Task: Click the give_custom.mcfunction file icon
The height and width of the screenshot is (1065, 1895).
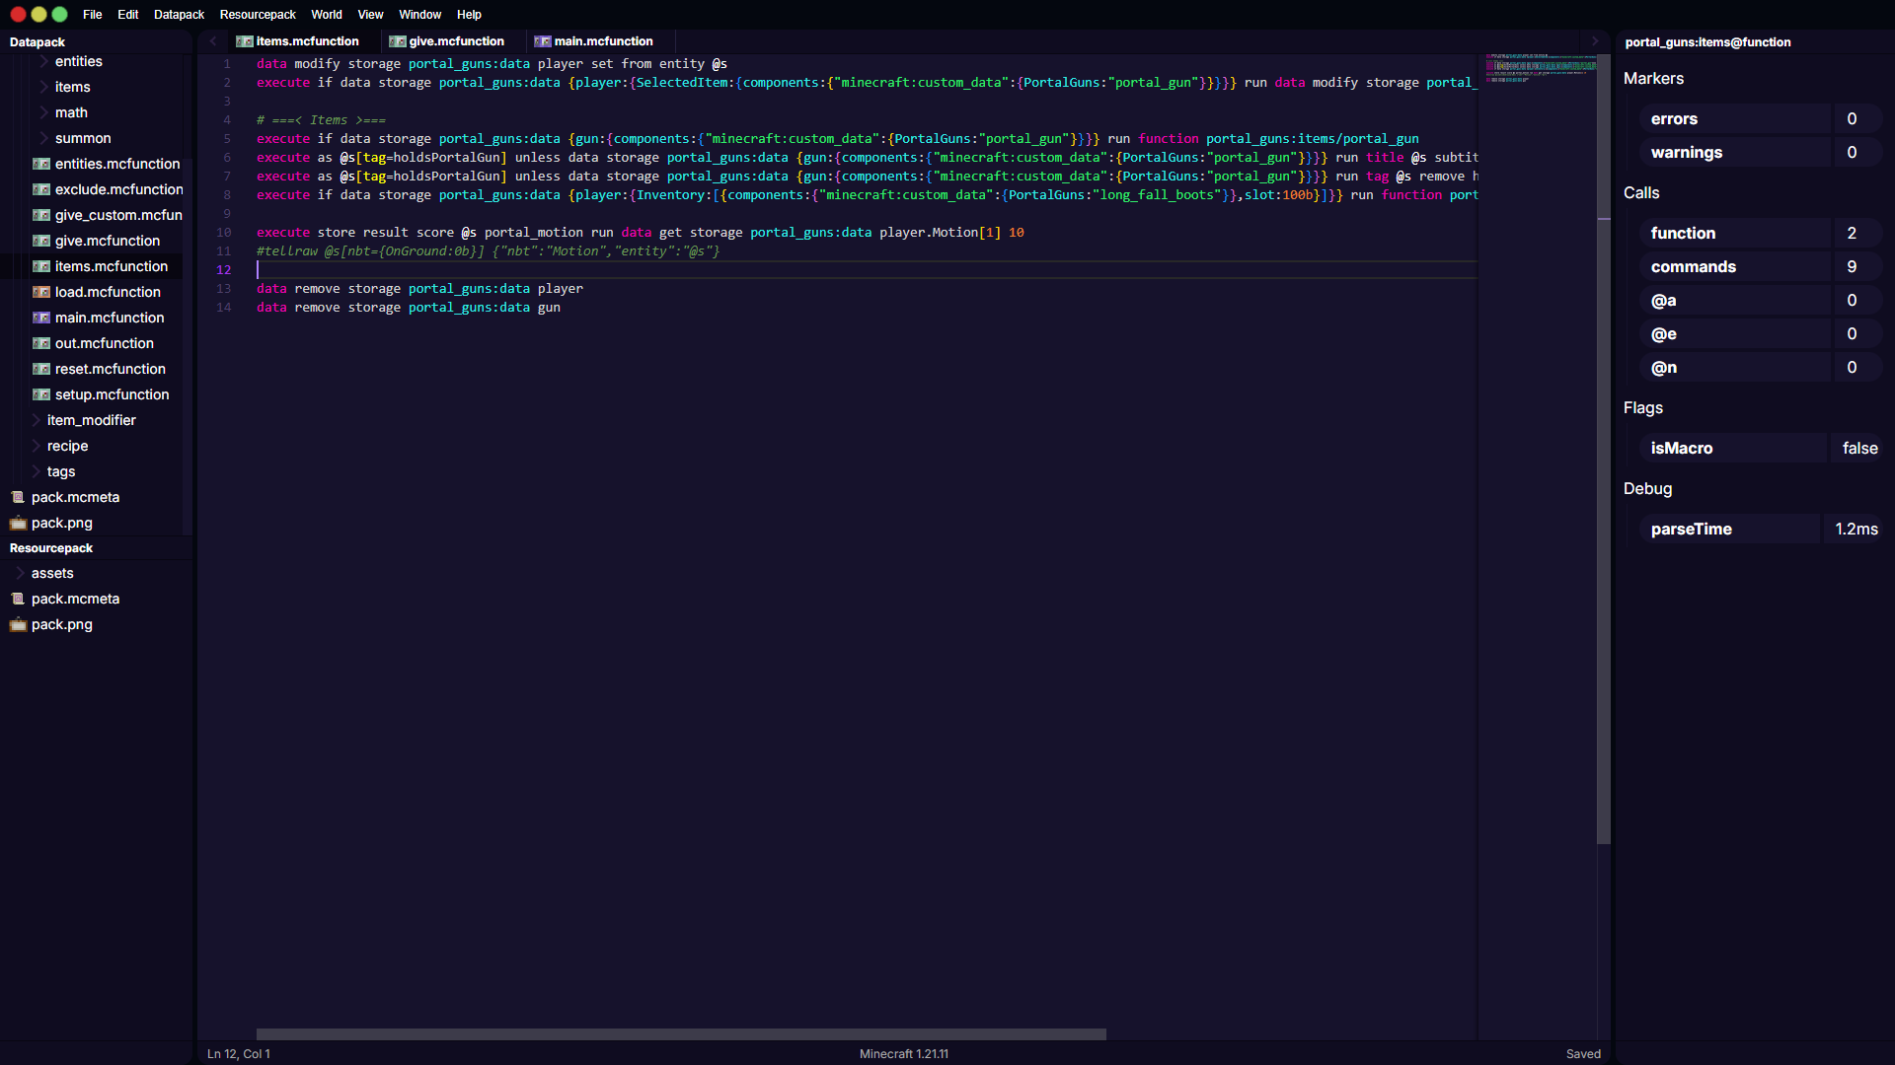Action: pyautogui.click(x=41, y=215)
